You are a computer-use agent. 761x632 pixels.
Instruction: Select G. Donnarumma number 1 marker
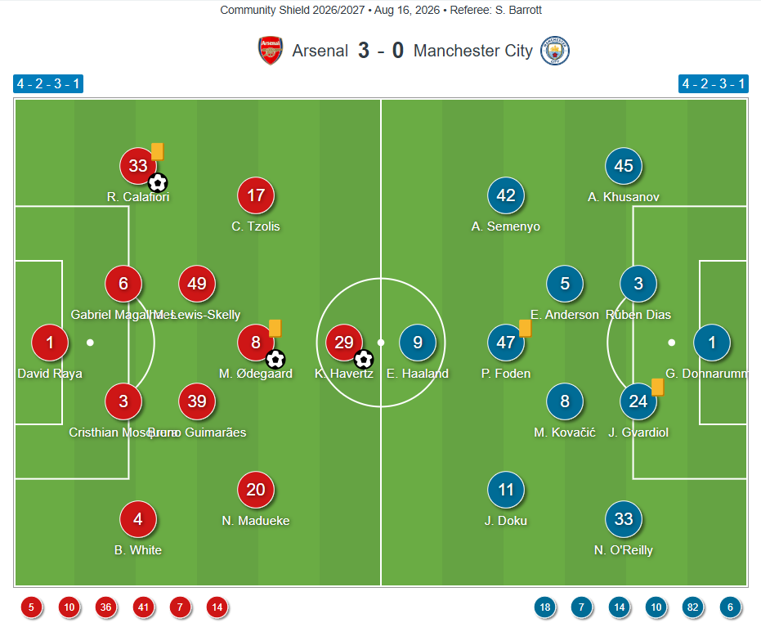click(x=712, y=343)
